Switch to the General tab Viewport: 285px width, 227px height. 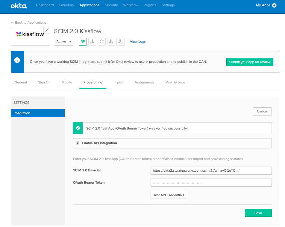pyautogui.click(x=21, y=82)
